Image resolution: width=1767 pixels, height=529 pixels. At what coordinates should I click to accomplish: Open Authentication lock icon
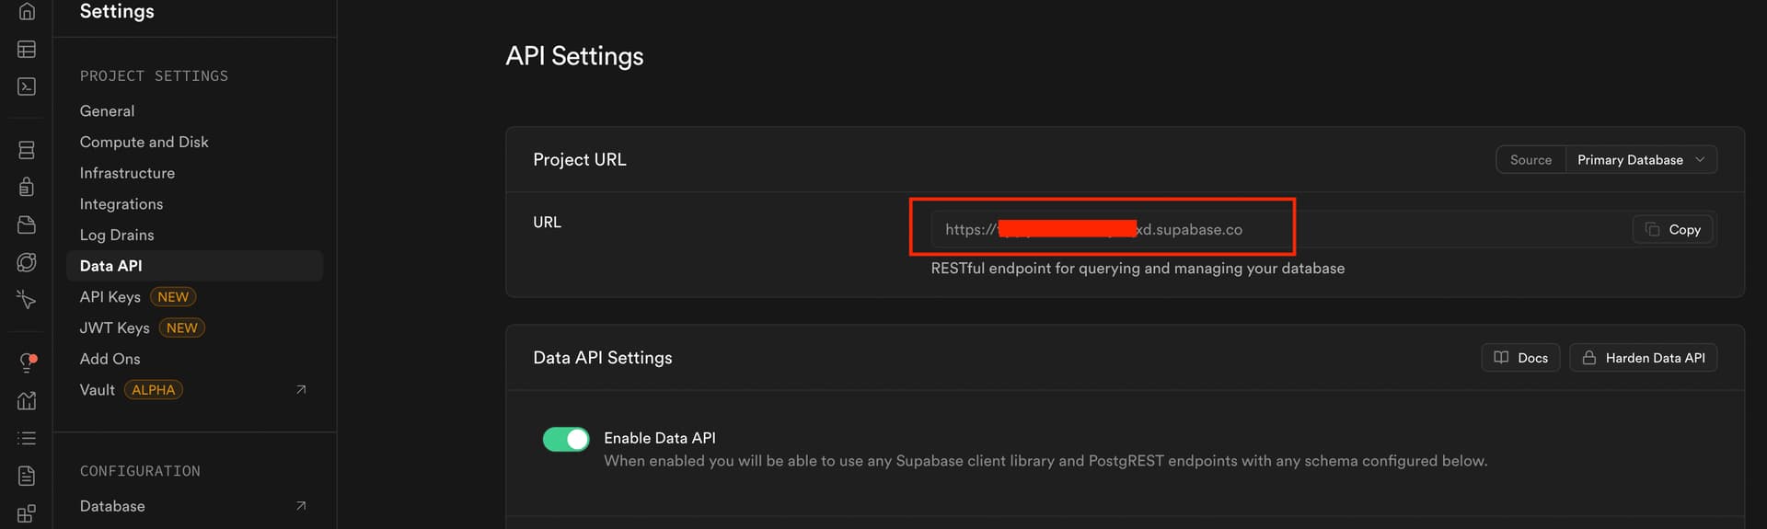[27, 187]
